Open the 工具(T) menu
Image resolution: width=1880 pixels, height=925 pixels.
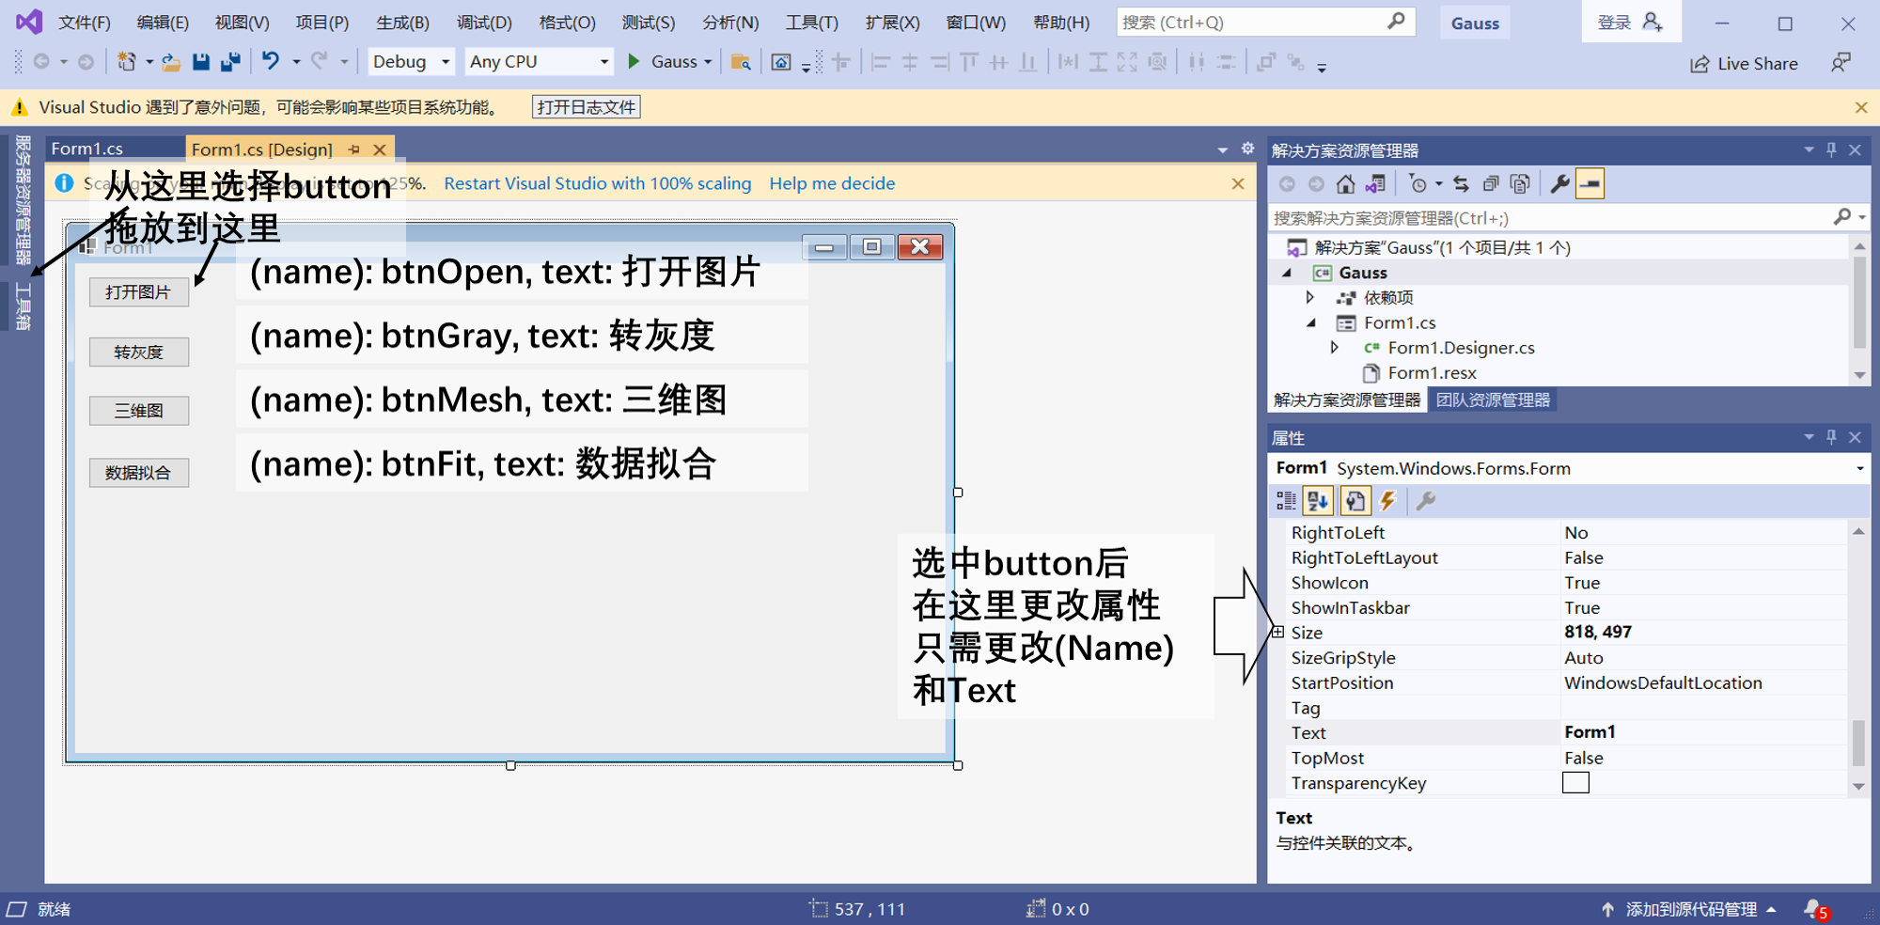[811, 23]
